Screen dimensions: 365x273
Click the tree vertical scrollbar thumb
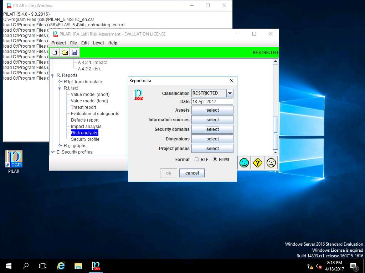point(276,133)
